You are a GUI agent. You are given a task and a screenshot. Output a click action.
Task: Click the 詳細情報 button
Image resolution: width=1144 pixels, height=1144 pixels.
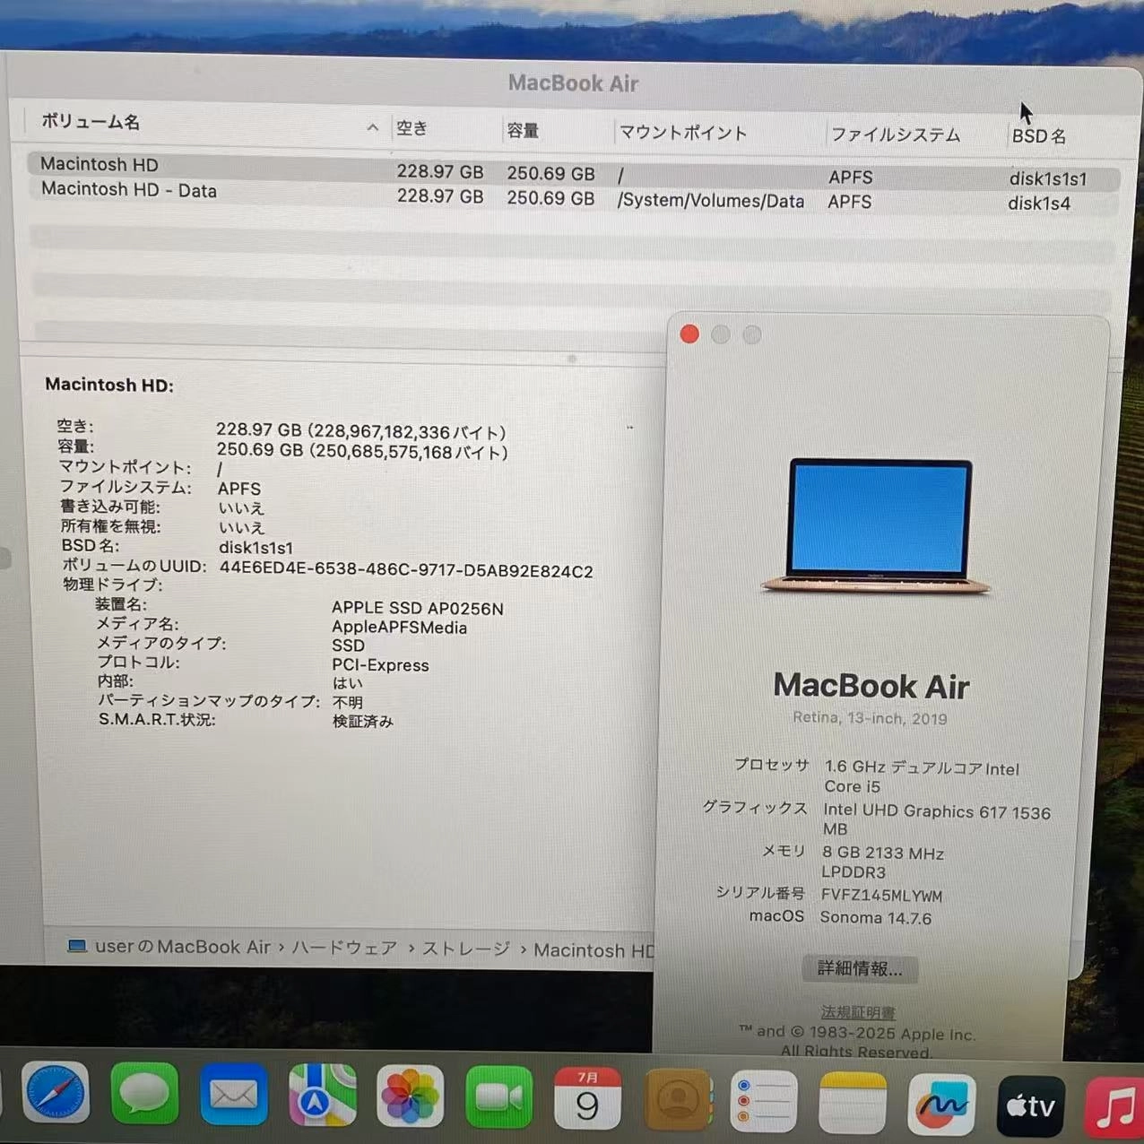point(858,969)
